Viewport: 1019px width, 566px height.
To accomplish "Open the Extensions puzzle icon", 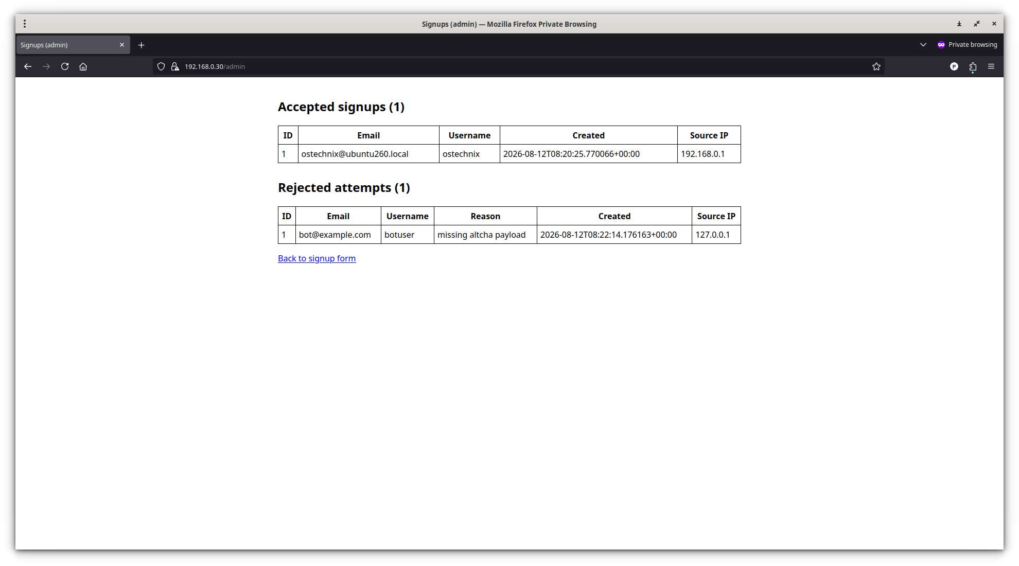I will point(973,66).
